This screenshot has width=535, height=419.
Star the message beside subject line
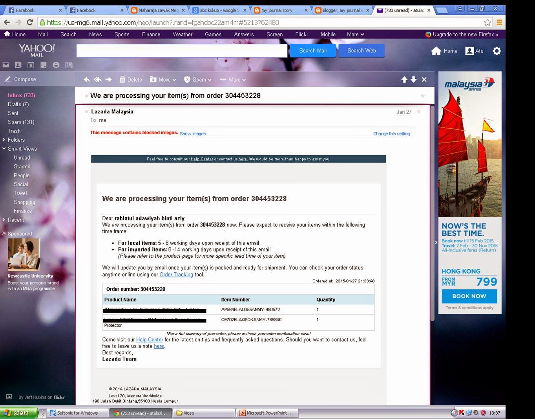click(x=423, y=96)
